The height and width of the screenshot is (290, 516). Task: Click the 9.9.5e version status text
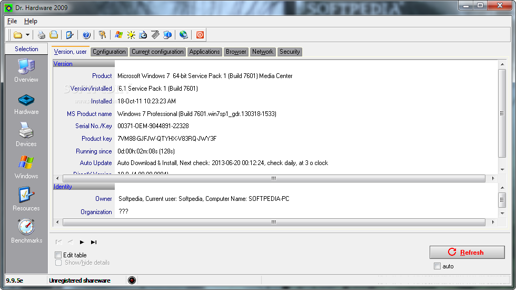(x=15, y=281)
